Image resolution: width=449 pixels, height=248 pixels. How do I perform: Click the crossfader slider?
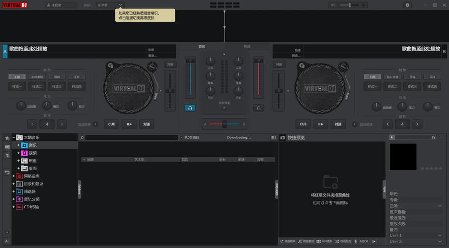click(x=224, y=124)
